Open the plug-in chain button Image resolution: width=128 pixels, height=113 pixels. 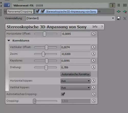click(119, 12)
